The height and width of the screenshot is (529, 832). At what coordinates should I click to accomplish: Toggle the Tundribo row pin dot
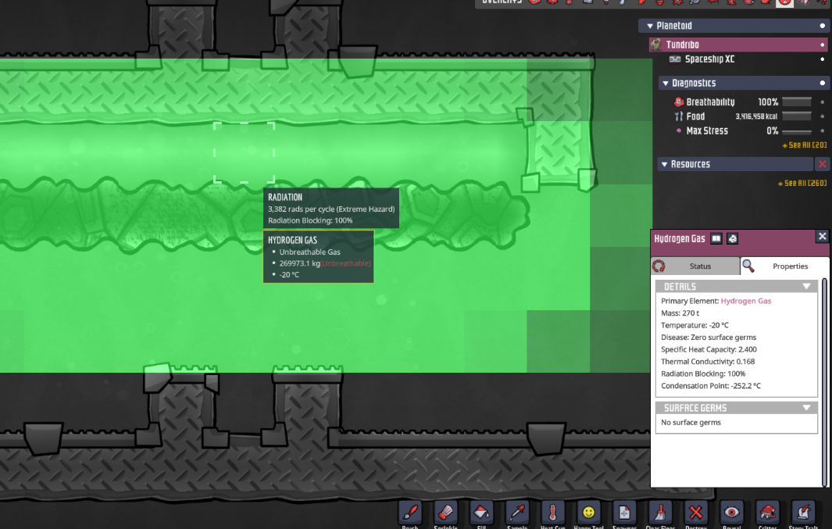tap(823, 45)
